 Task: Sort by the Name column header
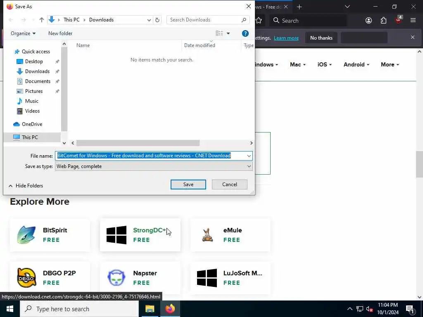point(83,45)
